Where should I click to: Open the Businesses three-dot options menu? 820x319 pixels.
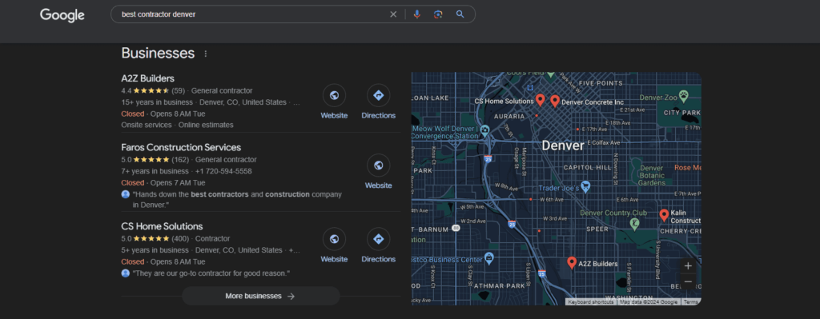tap(206, 54)
